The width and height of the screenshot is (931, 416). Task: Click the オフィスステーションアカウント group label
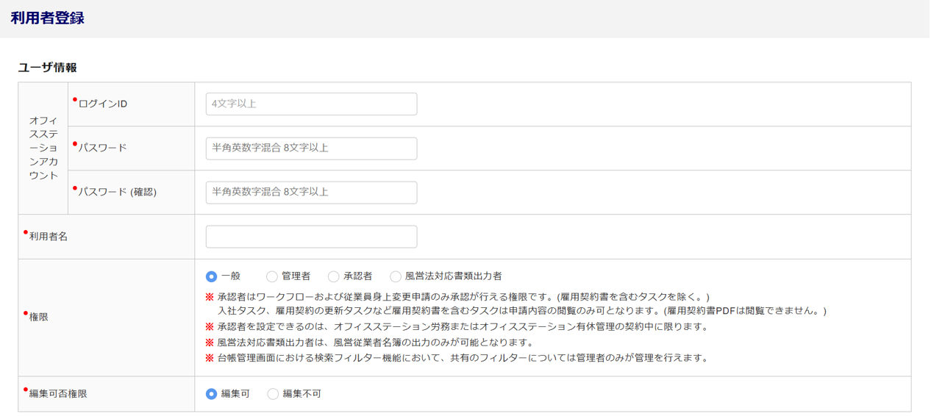(43, 148)
